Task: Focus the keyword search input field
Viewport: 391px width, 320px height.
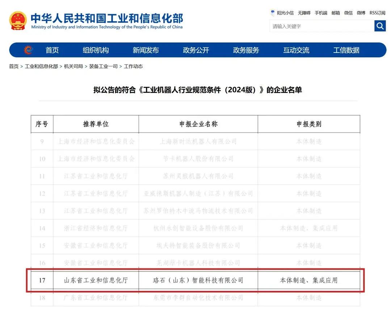Action: [322, 26]
